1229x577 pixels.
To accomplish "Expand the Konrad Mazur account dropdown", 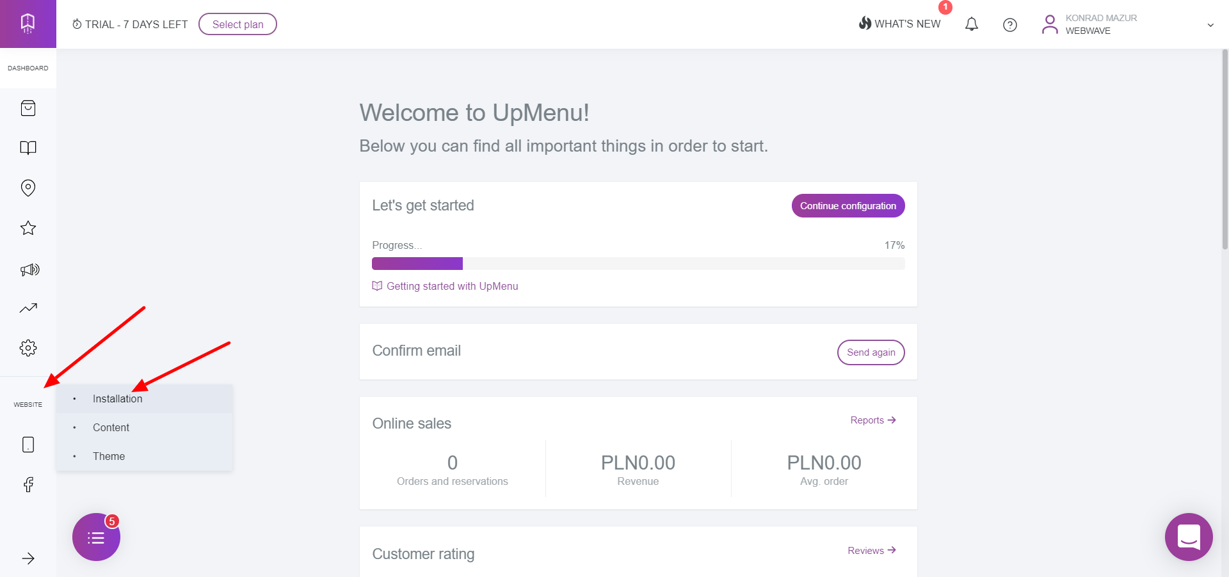I will [1210, 25].
